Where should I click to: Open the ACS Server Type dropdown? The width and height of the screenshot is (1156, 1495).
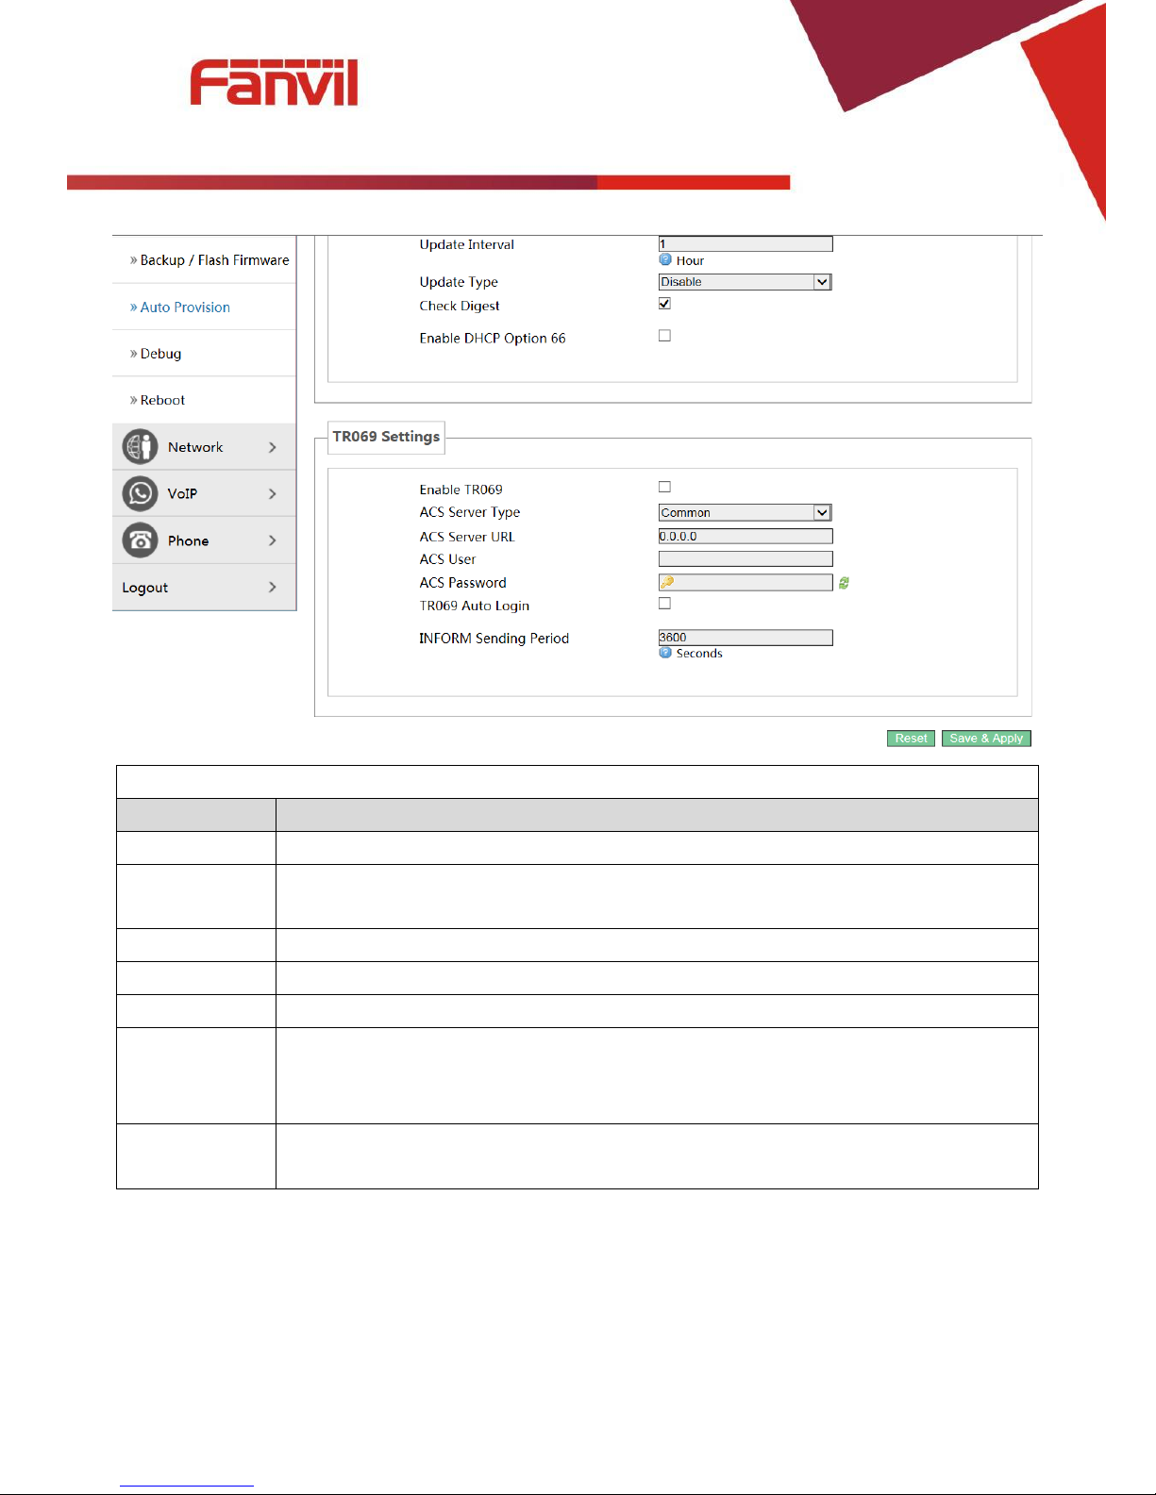click(745, 512)
